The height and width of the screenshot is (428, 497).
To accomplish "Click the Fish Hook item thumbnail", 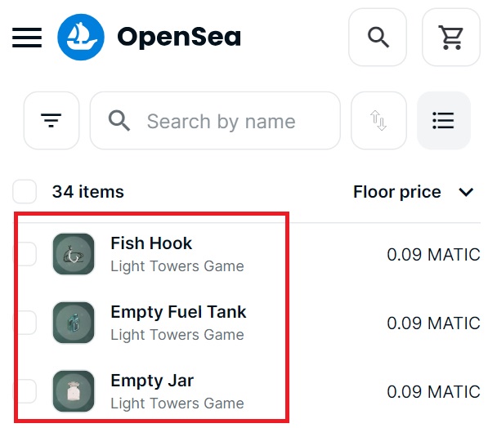I will point(74,254).
